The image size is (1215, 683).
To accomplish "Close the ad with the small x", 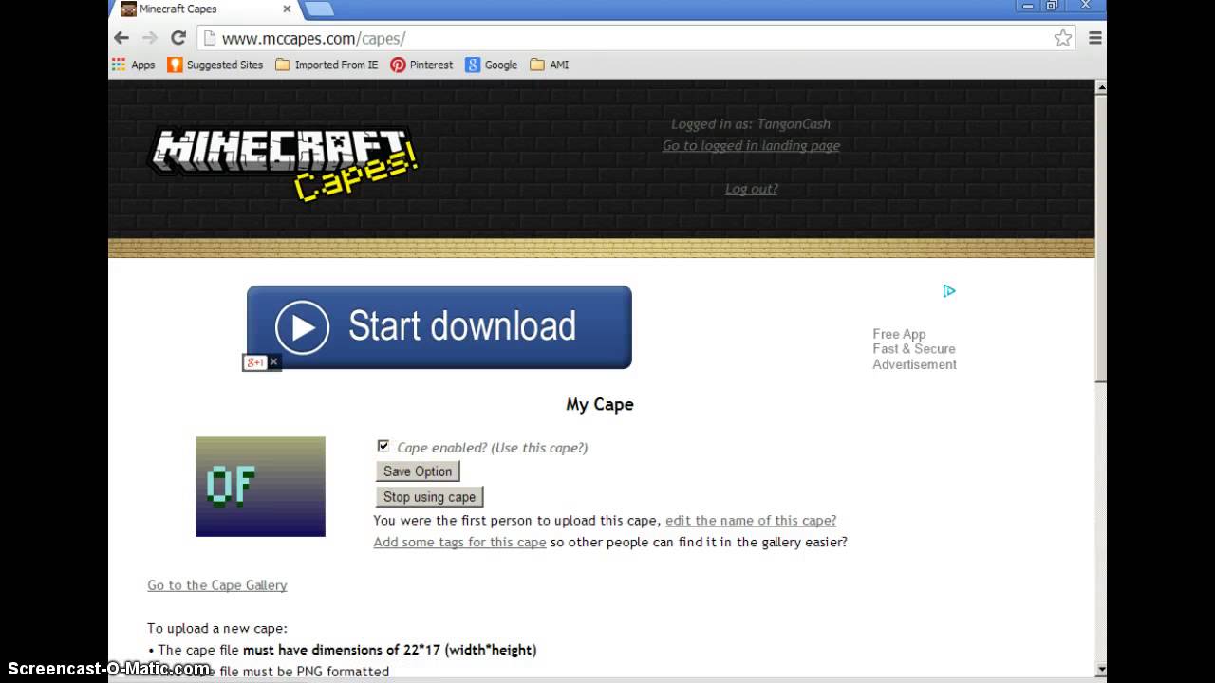I will click(273, 362).
